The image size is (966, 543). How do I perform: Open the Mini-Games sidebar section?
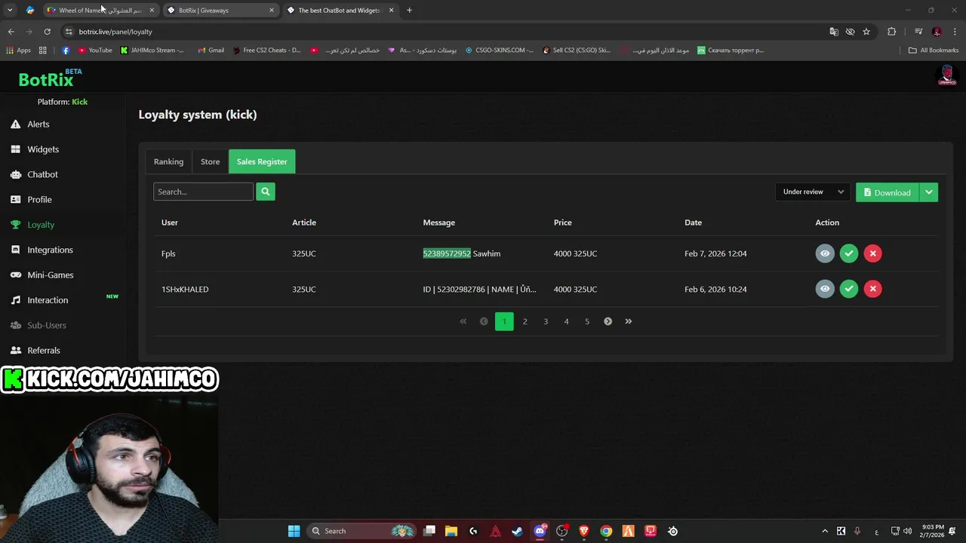click(51, 275)
